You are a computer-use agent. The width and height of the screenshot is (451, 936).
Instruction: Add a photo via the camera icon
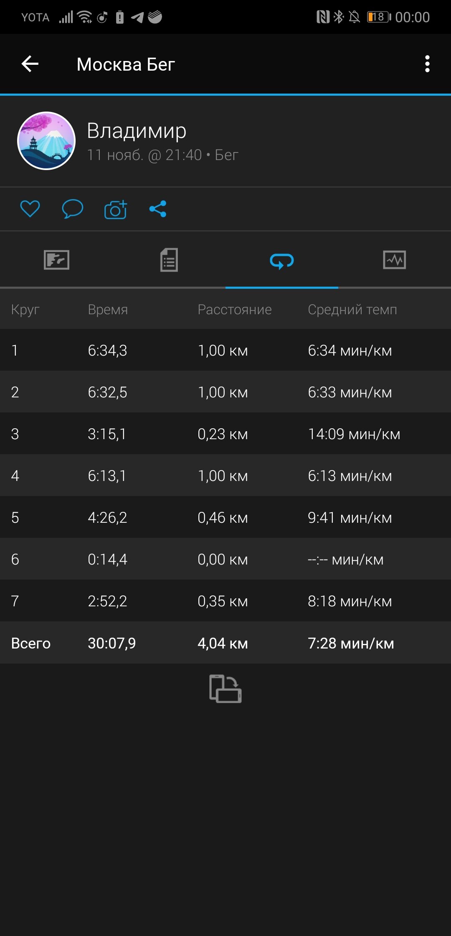click(115, 209)
